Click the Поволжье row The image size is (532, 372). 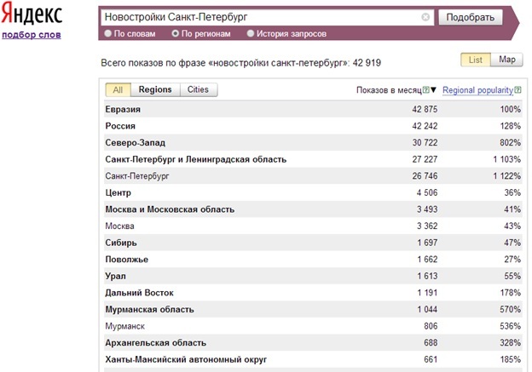click(313, 260)
